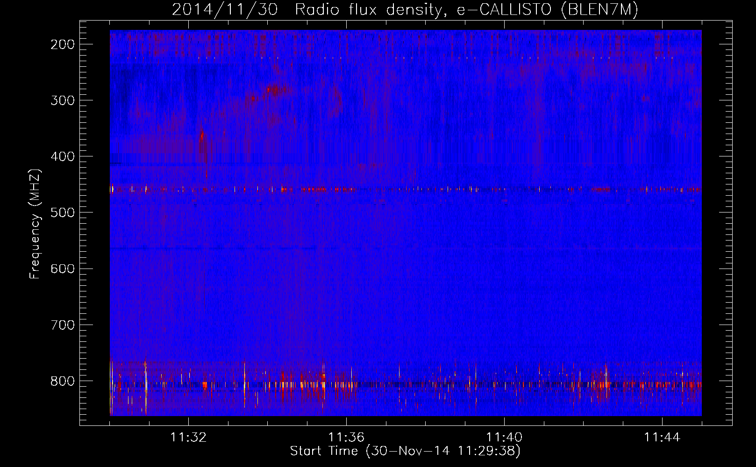The image size is (756, 467).
Task: Click the 700 frequency tick label
Action: point(63,325)
